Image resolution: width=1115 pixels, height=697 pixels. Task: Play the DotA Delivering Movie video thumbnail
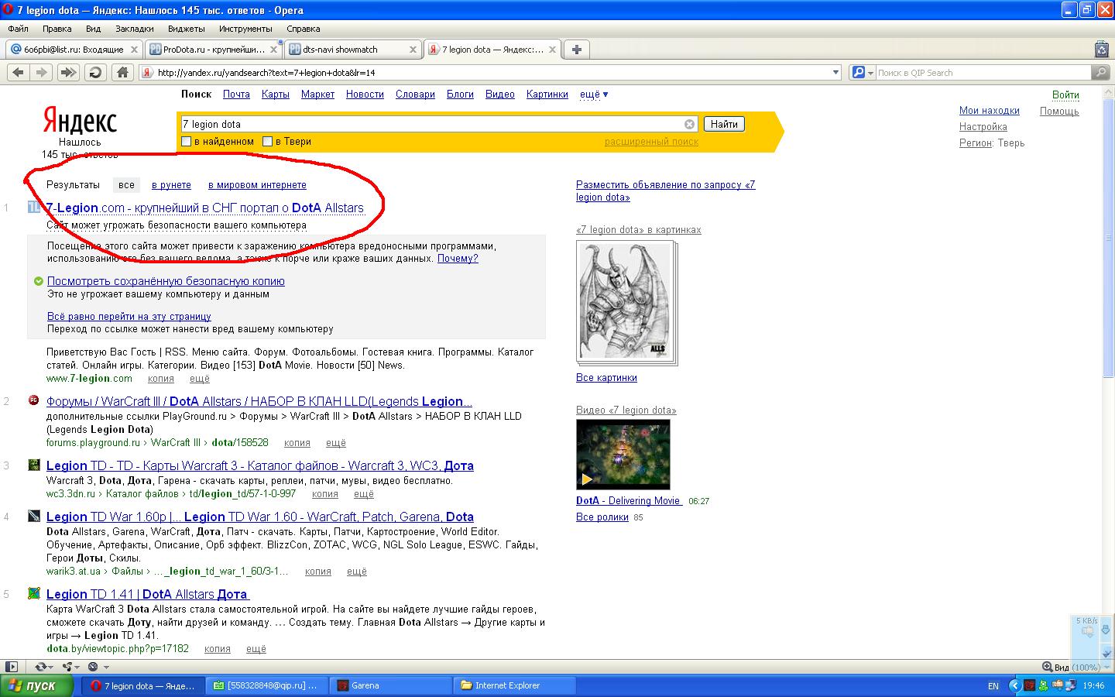click(623, 455)
